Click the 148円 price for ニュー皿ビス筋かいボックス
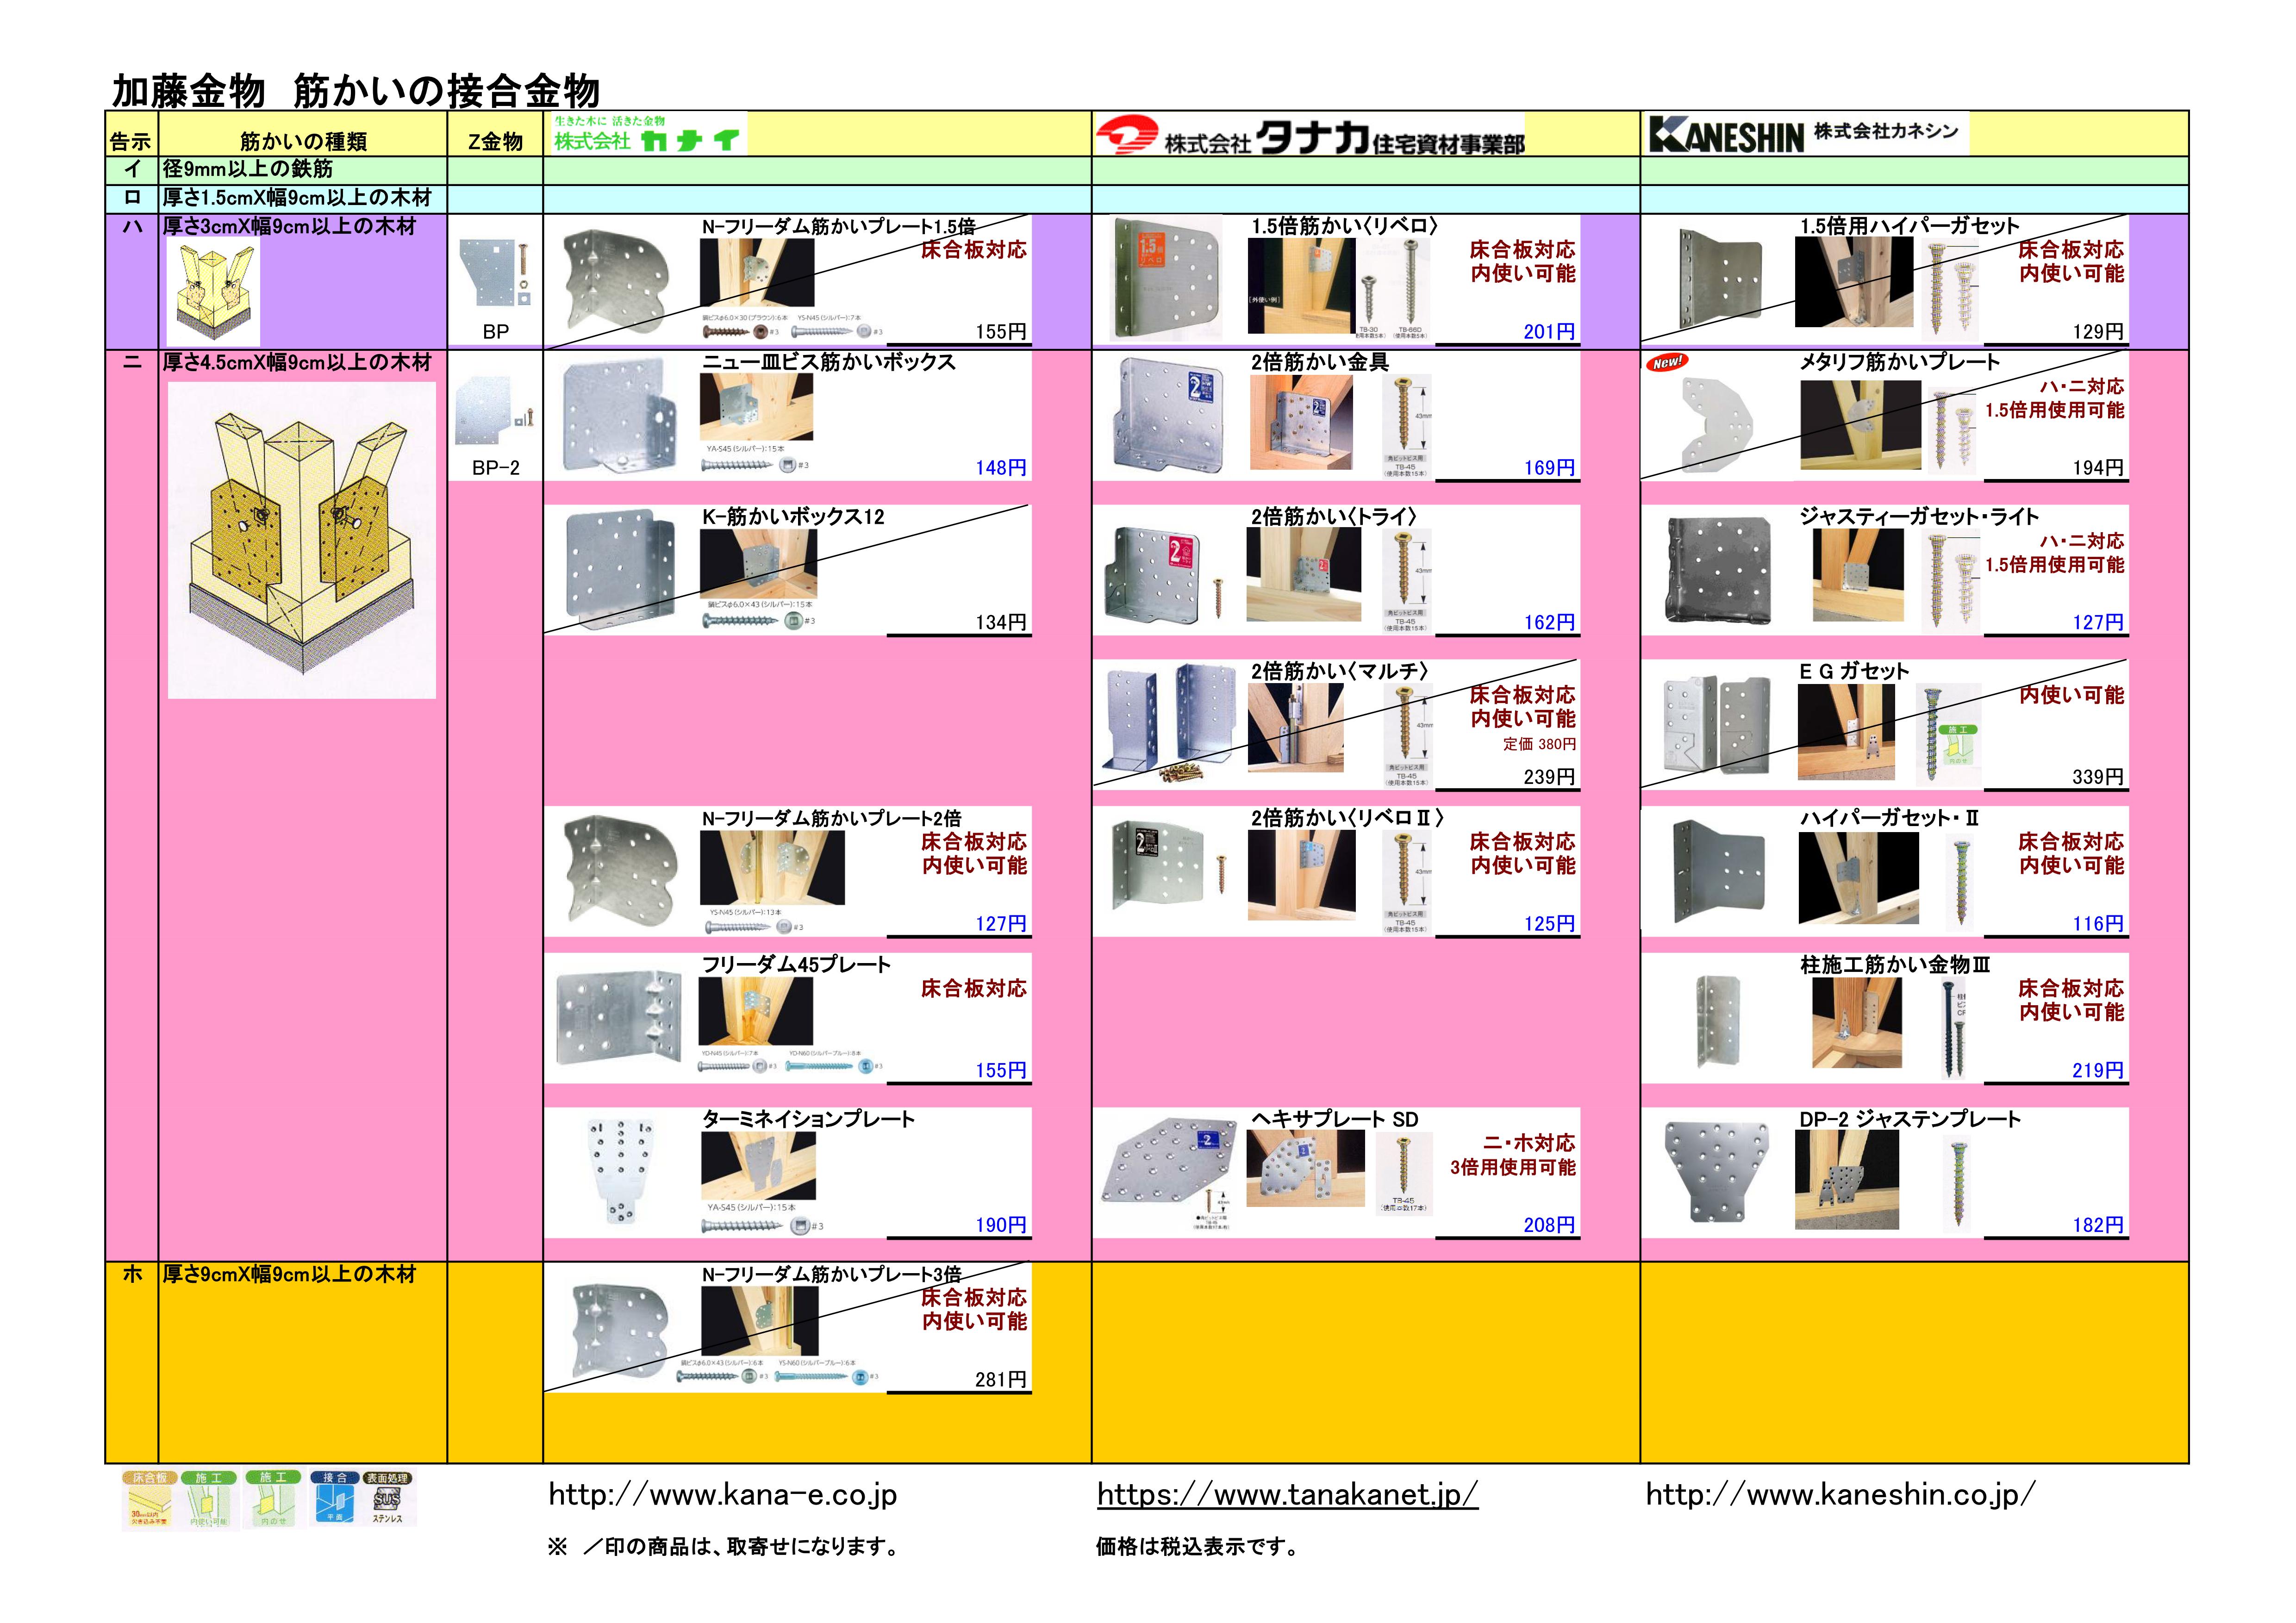The height and width of the screenshot is (1623, 2296). (x=1001, y=467)
